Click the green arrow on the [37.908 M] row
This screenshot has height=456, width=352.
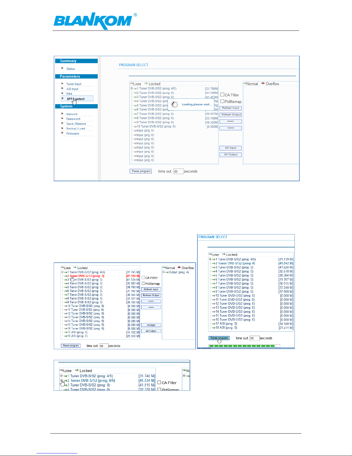click(x=213, y=292)
